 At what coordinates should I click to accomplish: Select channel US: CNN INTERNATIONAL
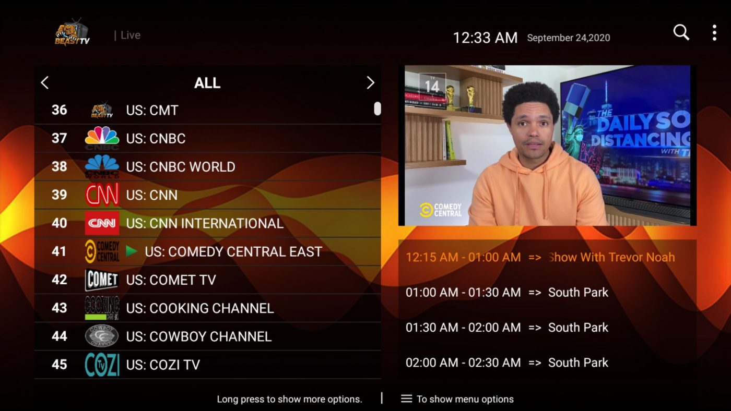coord(205,223)
